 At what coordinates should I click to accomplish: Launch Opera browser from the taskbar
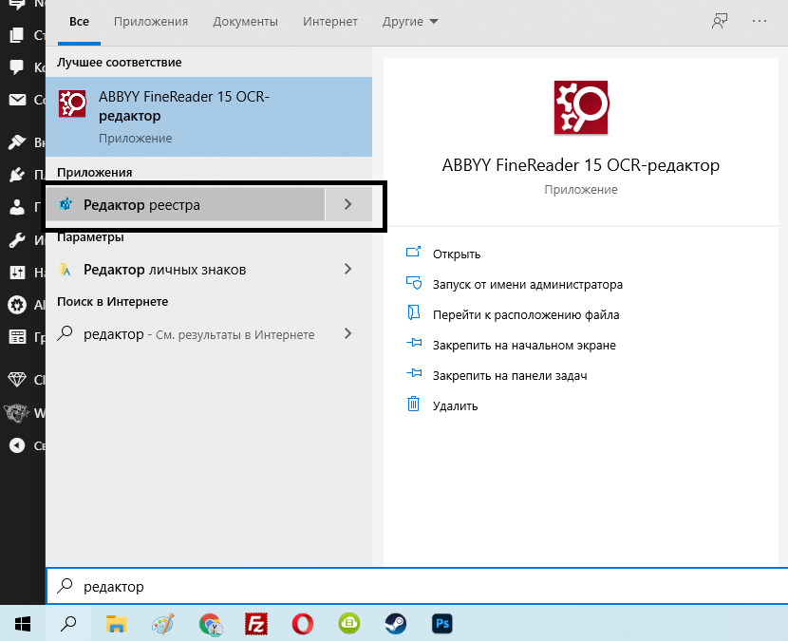(303, 624)
